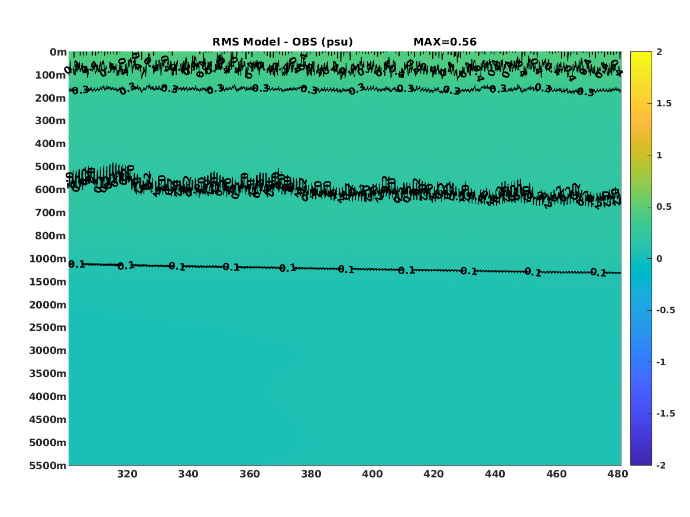Click the "4500m" depth tick label

point(48,420)
